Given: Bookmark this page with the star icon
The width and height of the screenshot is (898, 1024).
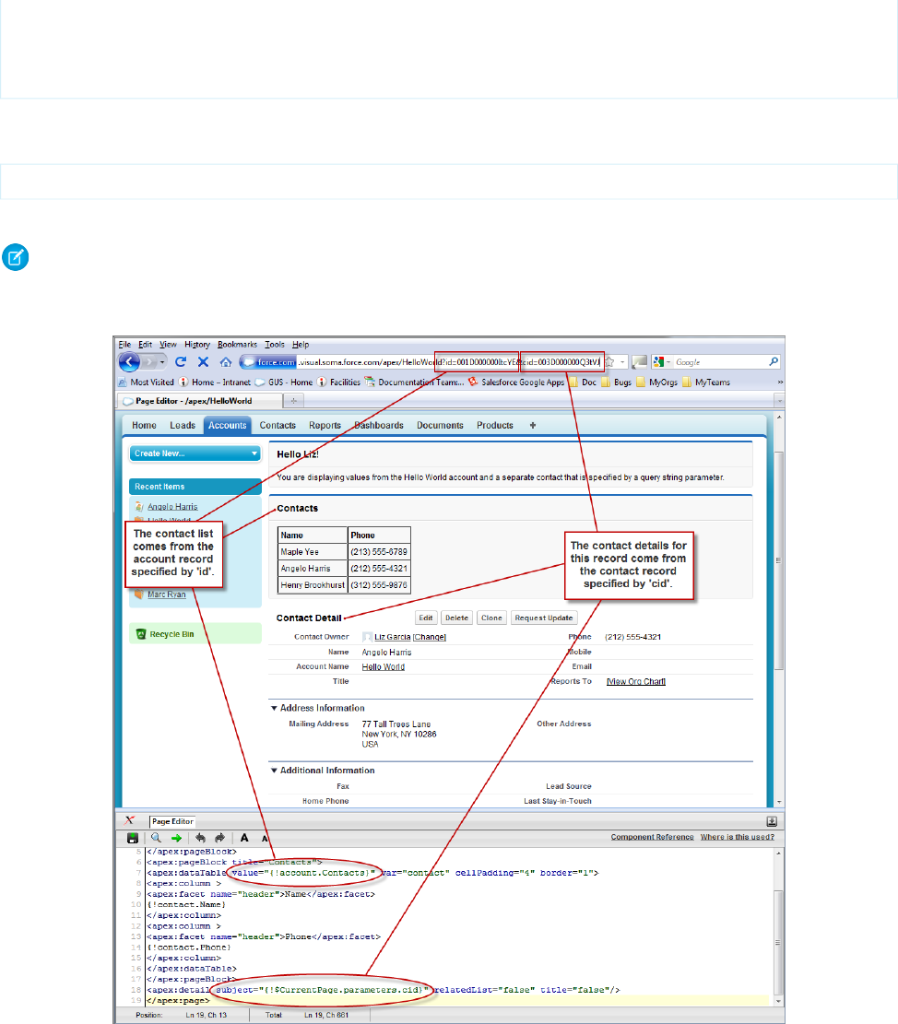Looking at the screenshot, I should 609,362.
